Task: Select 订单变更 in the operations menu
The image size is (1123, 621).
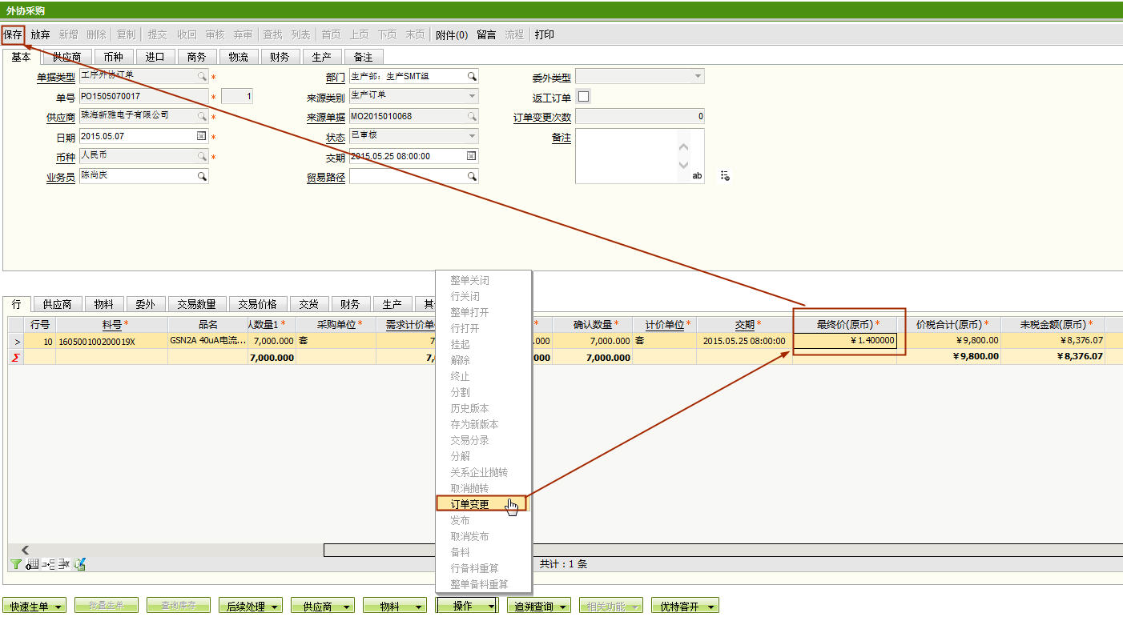Action: coord(470,504)
